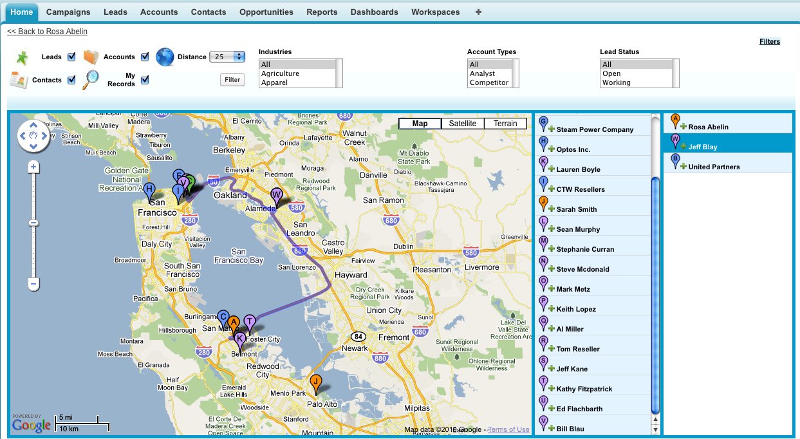This screenshot has width=800, height=439.
Task: Click the green plus beside Sarah Smith
Action: coord(552,209)
